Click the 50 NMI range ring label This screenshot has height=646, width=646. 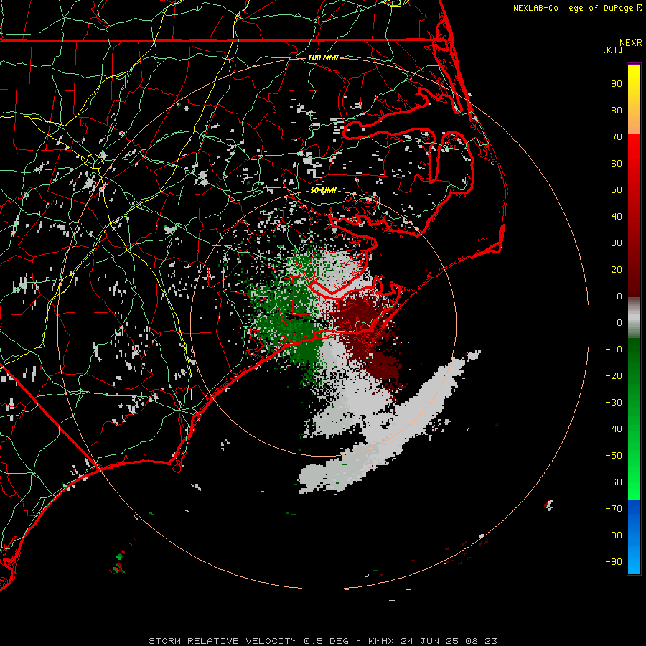(x=323, y=190)
